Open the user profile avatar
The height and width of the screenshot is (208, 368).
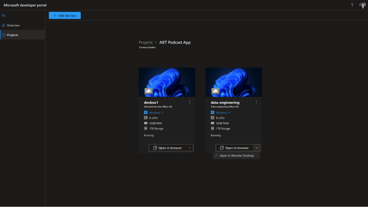click(x=362, y=5)
